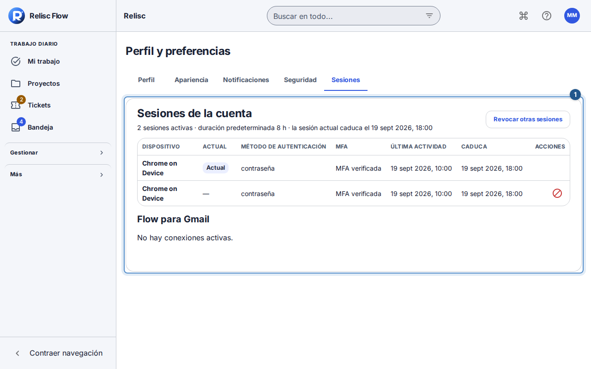The width and height of the screenshot is (591, 369).
Task: Click the annotation badge numbered 1
Action: click(575, 95)
